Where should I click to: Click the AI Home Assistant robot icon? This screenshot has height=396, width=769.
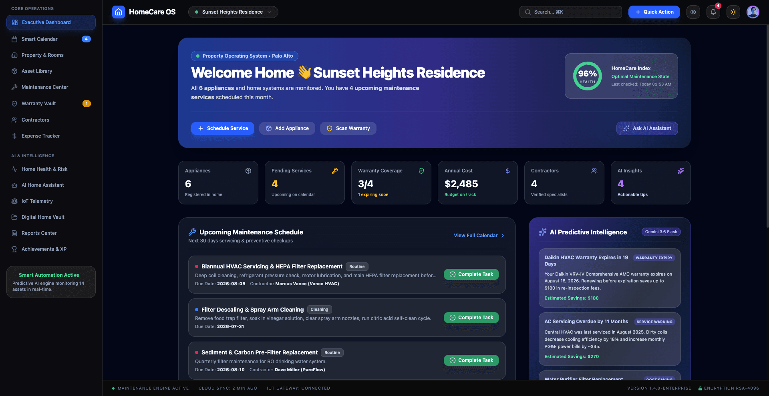point(14,185)
